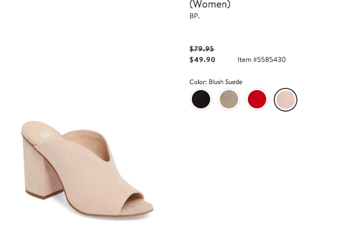This screenshot has width=340, height=234.
Task: Click the words Blush Suede
Action: (x=226, y=82)
